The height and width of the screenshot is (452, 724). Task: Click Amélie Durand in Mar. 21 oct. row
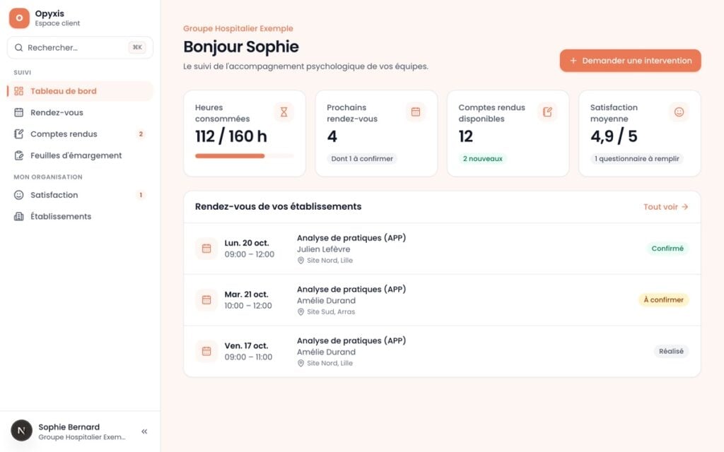tap(327, 301)
